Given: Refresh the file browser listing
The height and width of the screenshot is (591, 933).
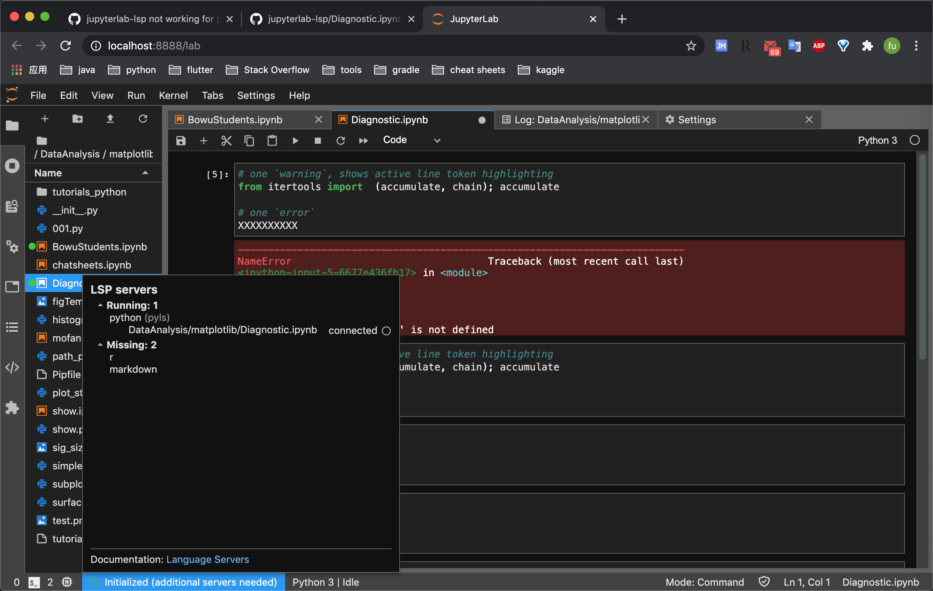Looking at the screenshot, I should (143, 119).
